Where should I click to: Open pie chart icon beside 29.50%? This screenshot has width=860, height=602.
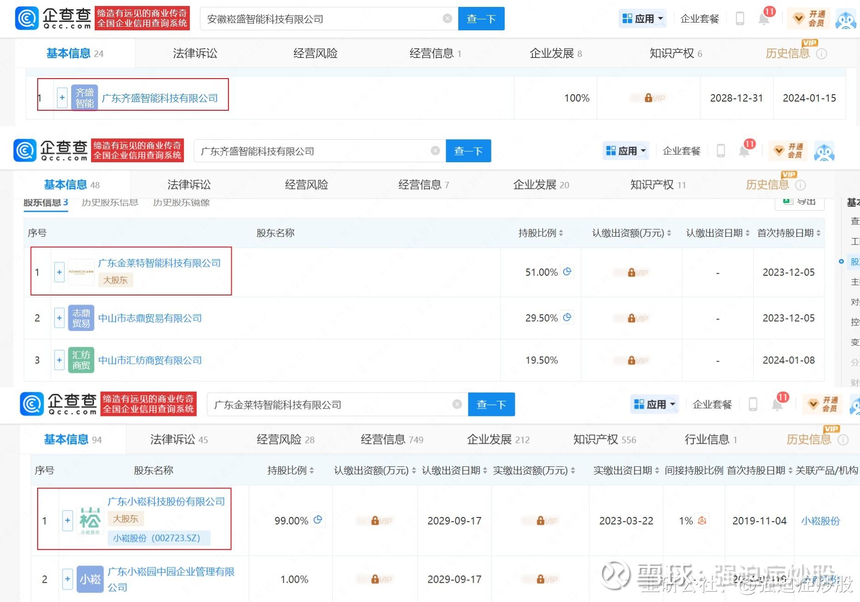pos(567,318)
